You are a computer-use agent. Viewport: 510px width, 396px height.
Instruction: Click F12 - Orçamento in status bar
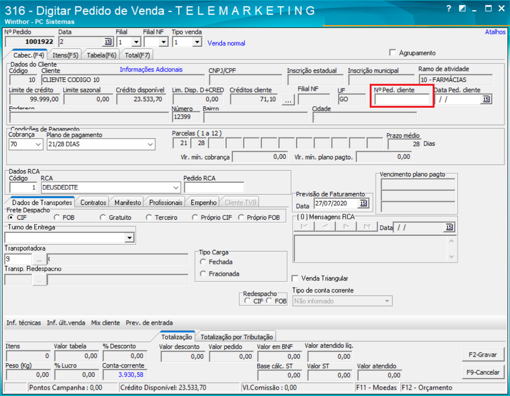[427, 388]
